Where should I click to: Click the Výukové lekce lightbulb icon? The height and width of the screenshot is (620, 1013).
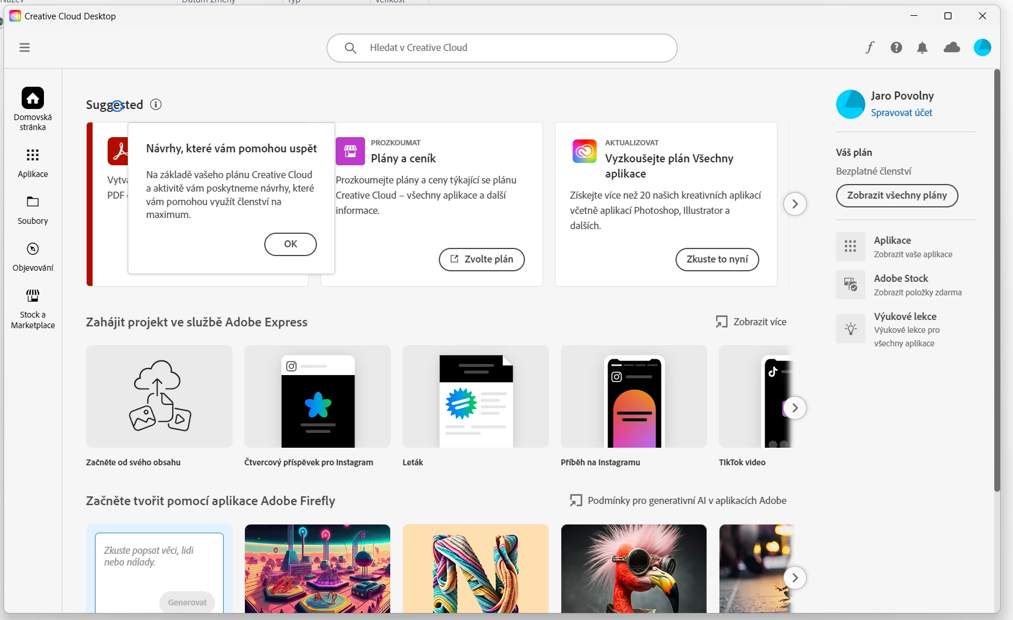click(851, 328)
